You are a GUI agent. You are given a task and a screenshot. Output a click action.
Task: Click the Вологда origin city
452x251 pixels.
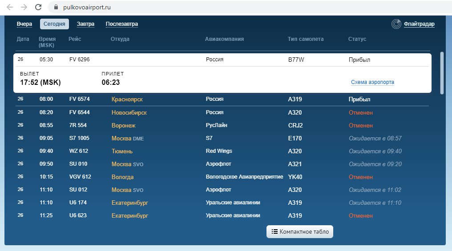point(122,177)
